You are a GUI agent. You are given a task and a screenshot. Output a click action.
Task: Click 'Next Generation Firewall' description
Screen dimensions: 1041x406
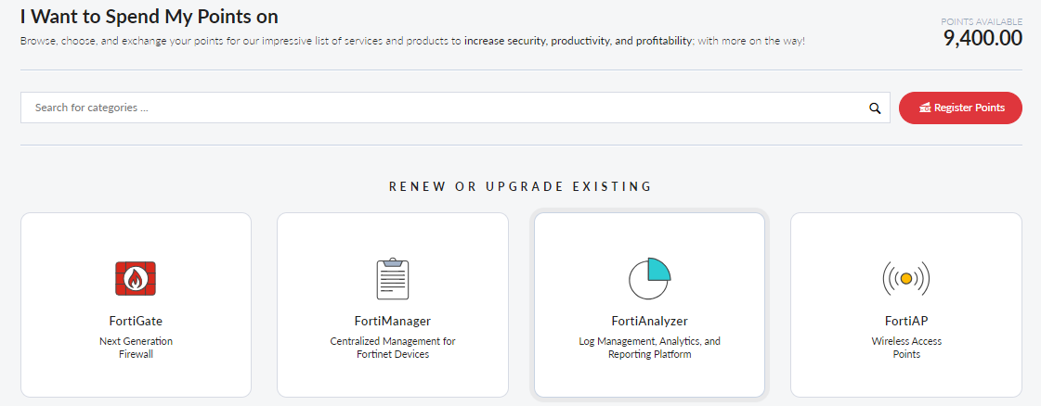[136, 348]
